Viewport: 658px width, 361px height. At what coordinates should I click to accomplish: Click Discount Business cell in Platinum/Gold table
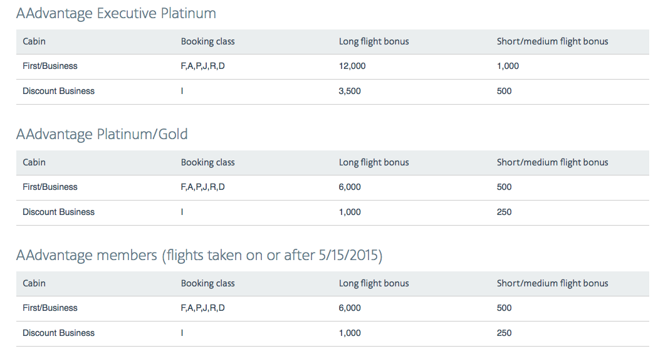[58, 212]
